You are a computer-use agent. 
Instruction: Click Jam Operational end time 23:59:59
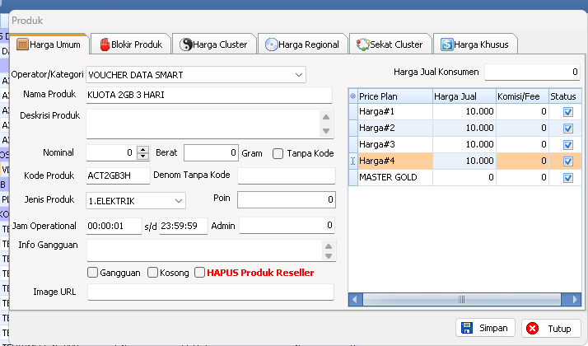[184, 226]
